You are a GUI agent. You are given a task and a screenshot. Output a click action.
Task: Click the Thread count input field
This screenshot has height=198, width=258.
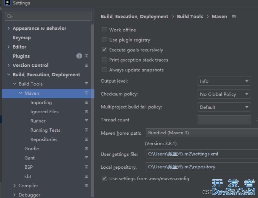(224, 120)
